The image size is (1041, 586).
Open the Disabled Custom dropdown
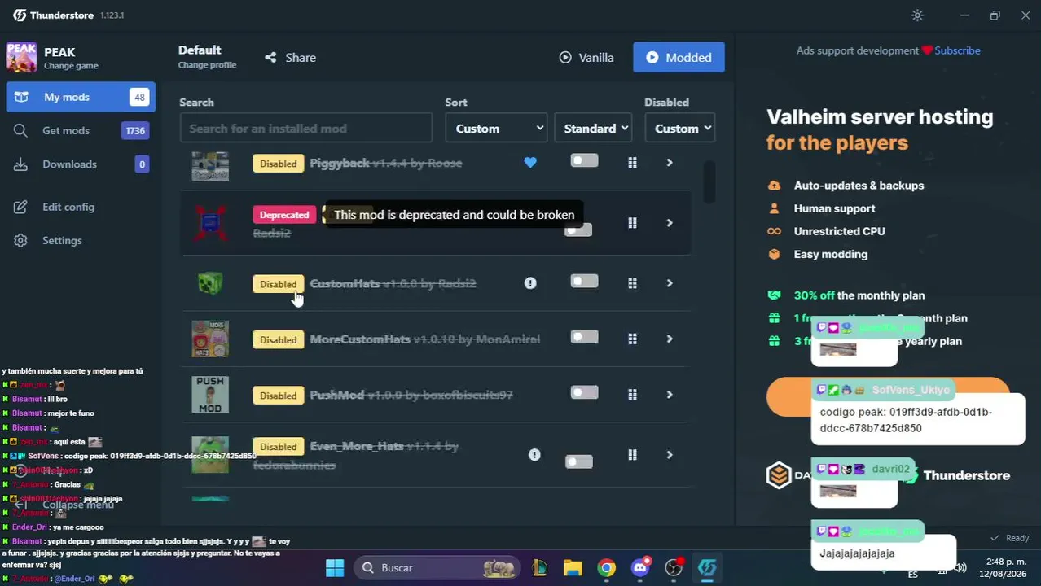[x=679, y=129]
